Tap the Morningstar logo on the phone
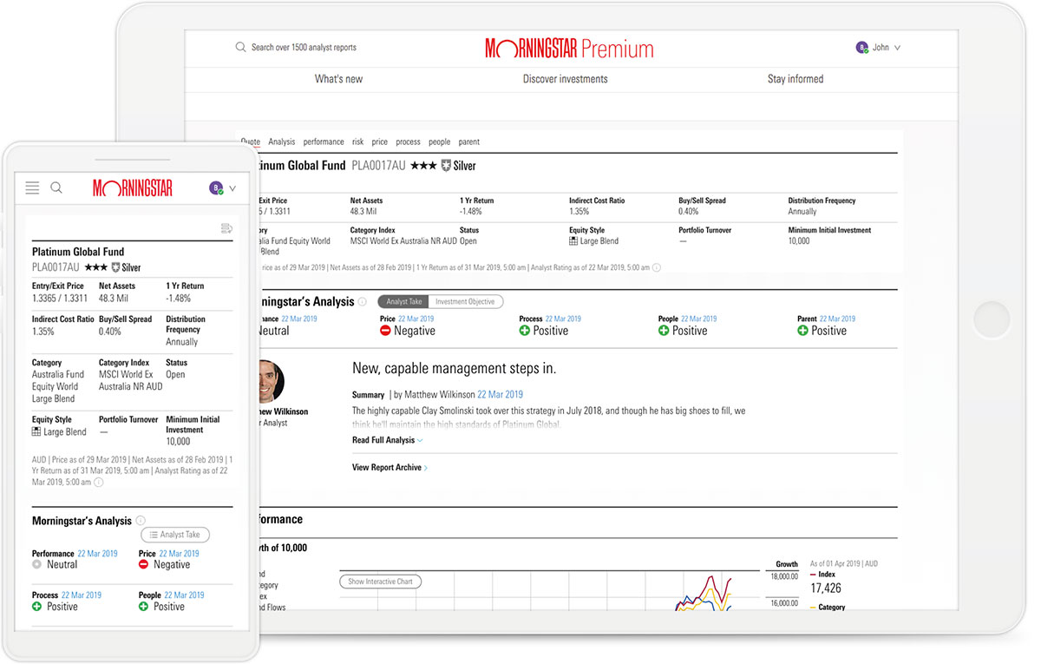 133,187
